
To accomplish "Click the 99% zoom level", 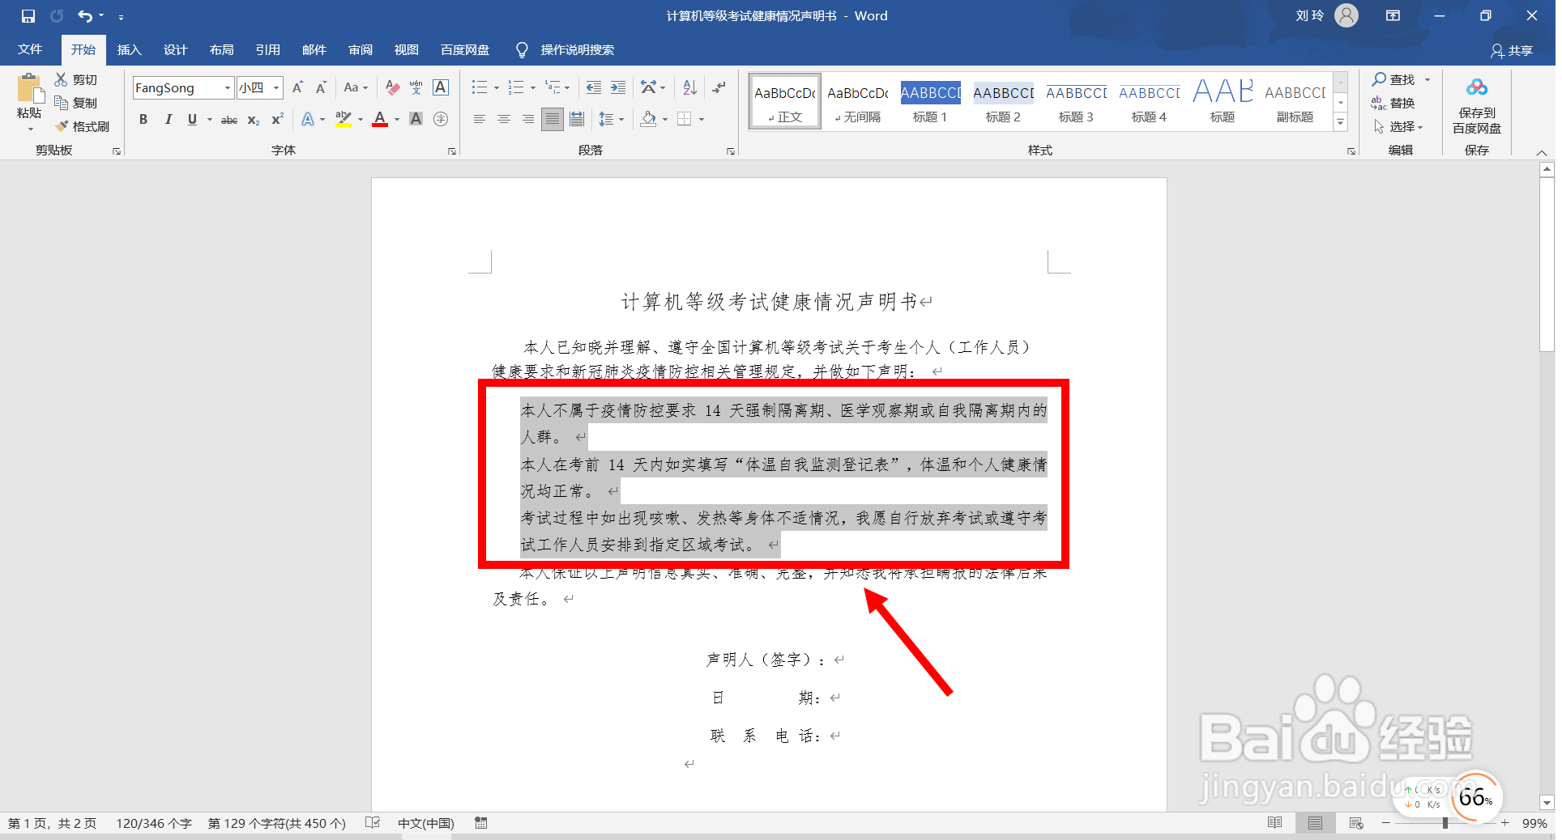I will [1534, 823].
